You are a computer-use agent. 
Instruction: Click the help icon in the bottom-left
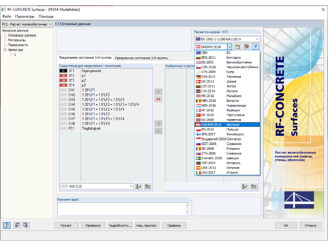pyautogui.click(x=7, y=225)
